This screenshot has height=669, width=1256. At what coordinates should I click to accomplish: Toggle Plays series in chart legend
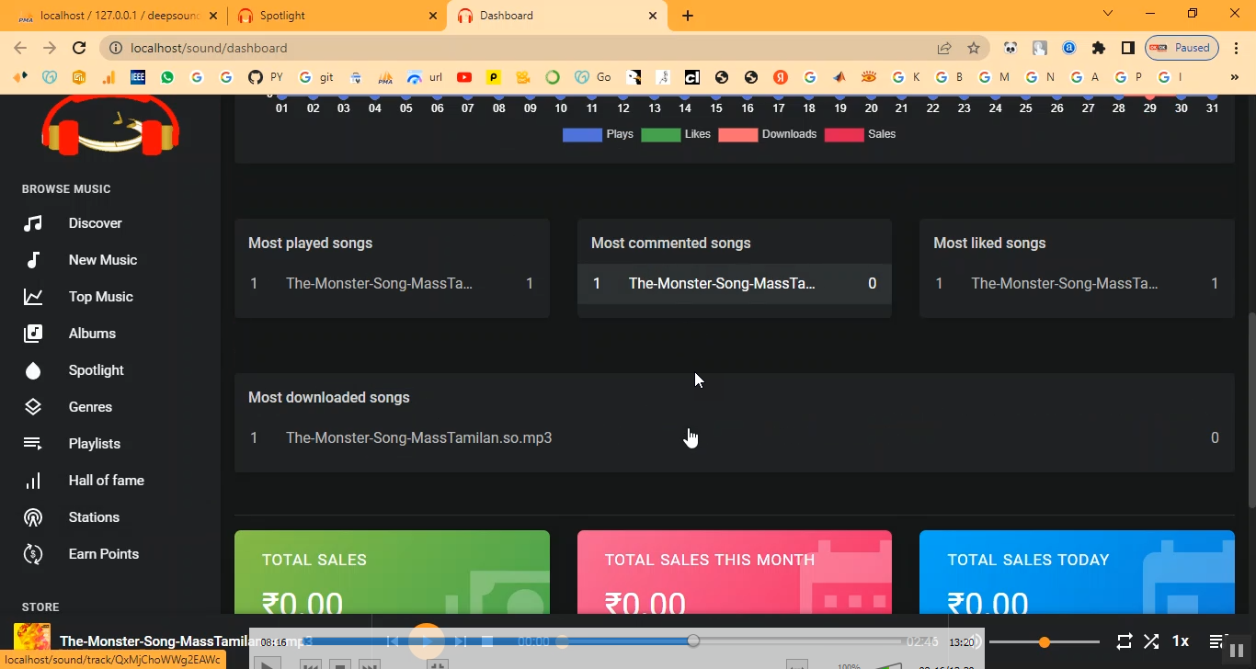pos(598,134)
